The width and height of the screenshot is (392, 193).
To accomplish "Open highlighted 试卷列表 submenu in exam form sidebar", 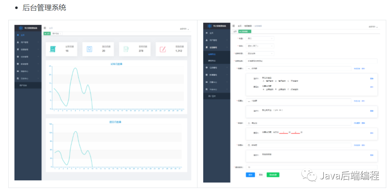I will [217, 54].
